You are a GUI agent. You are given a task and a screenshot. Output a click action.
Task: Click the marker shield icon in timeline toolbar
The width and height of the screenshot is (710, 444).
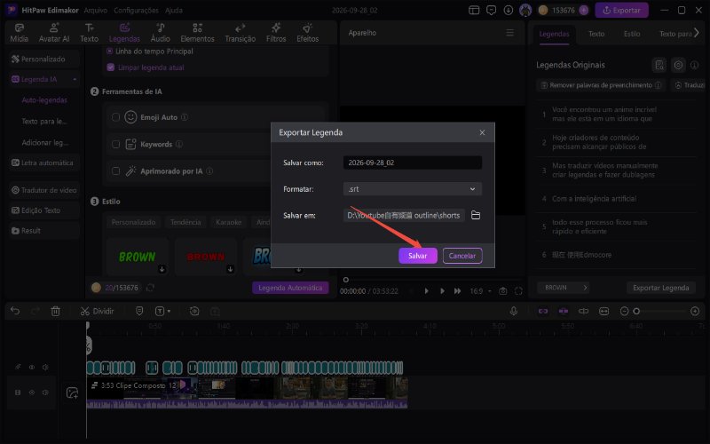click(139, 312)
